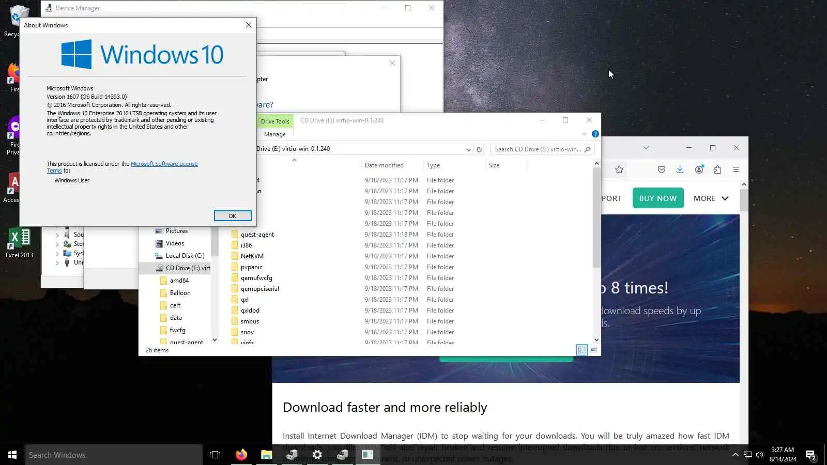Expand the MORE dropdown on the IDM page

(x=711, y=198)
